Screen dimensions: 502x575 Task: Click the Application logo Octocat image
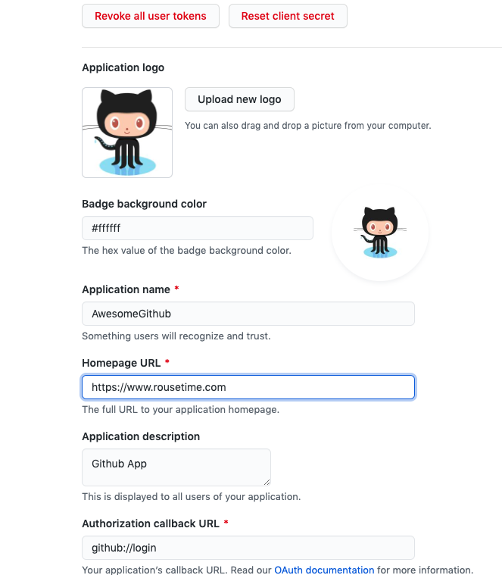[x=127, y=133]
